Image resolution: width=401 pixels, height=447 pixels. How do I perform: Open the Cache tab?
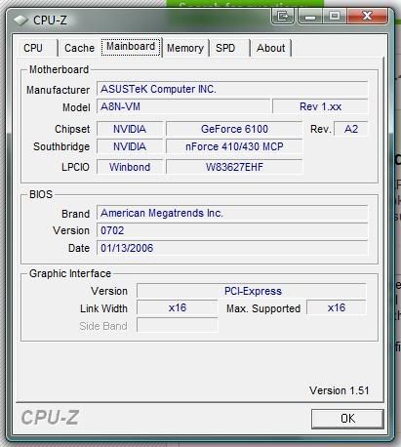[79, 48]
